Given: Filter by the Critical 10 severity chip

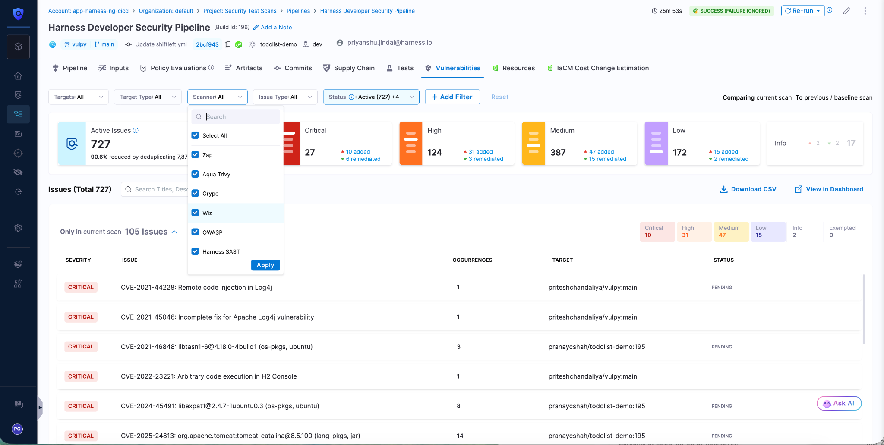Looking at the screenshot, I should tap(657, 232).
